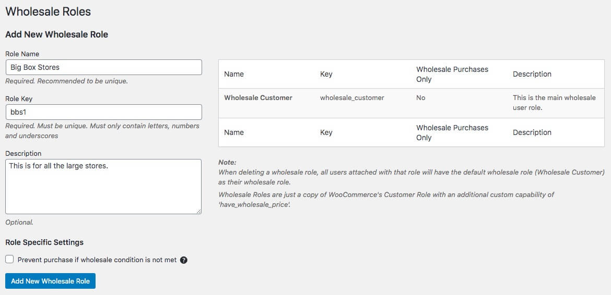Click the Role Name field label
Viewport: 611px width, 295px height.
pyautogui.click(x=22, y=54)
